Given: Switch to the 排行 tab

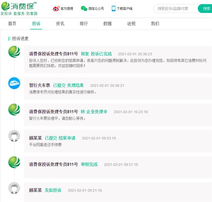Looking at the screenshot, I should point(84,24).
